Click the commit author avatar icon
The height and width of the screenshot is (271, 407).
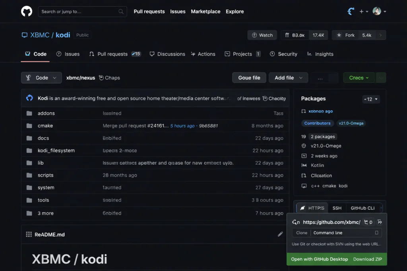pos(29,98)
